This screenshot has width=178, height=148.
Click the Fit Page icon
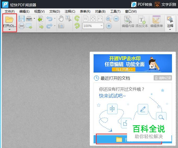click(x=93, y=19)
